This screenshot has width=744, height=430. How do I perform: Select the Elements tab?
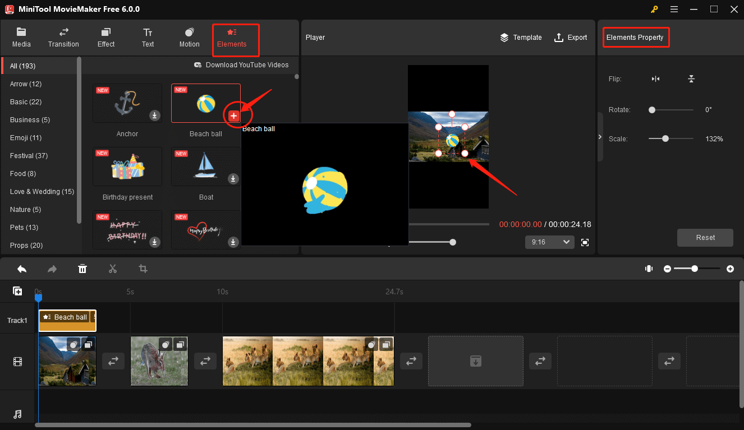[232, 38]
